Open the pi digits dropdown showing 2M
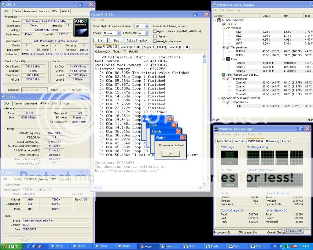 pos(147,26)
